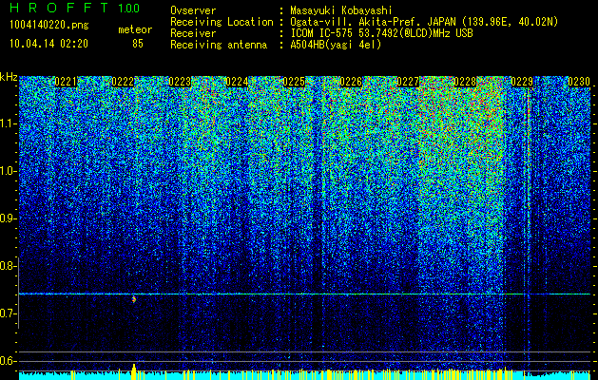This screenshot has width=598, height=380.
Task: Click the 0227 time marker
Action: 408,82
